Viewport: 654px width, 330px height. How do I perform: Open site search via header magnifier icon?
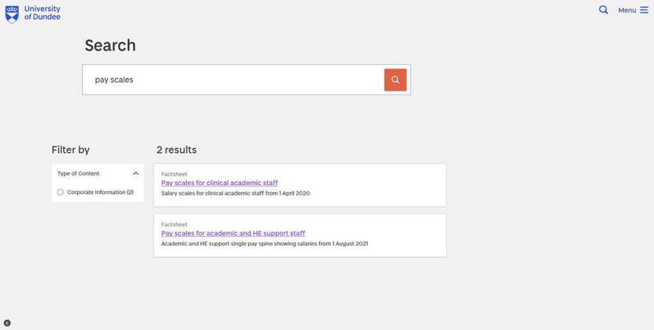(x=603, y=10)
